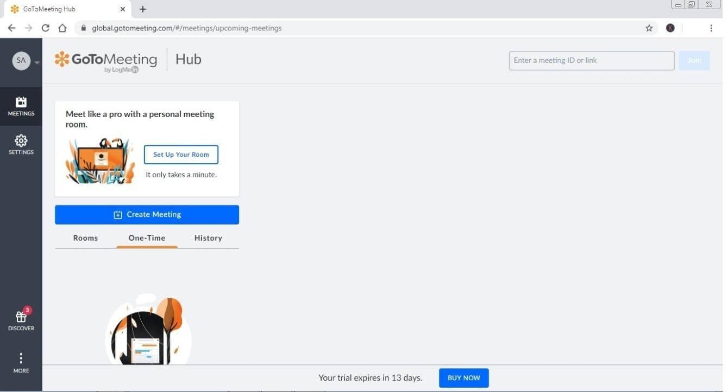Click the browser profile icon
The height and width of the screenshot is (392, 728).
[670, 28]
